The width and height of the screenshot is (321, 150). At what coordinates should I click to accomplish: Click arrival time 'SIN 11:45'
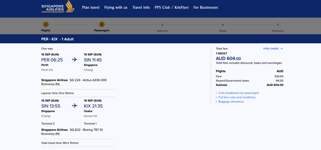coord(93,60)
